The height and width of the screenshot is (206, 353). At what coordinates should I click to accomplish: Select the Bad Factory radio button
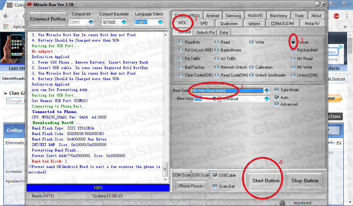(x=181, y=67)
